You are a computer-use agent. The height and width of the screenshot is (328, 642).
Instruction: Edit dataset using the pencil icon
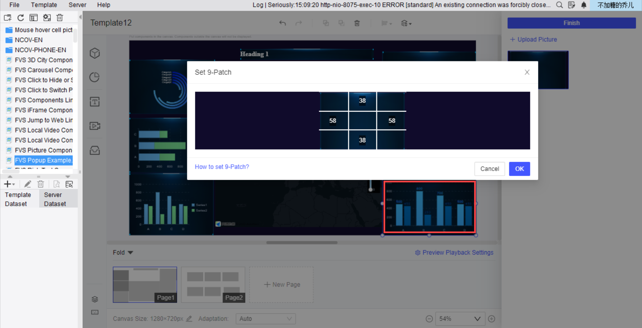click(x=28, y=184)
